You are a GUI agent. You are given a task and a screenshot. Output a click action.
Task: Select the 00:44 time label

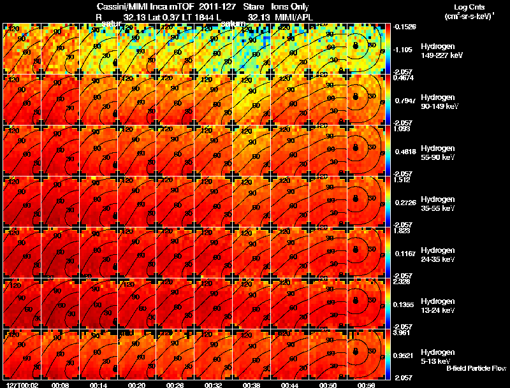289,385
